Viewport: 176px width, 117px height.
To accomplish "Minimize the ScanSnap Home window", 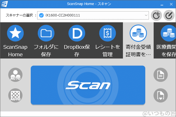I will pyautogui.click(x=161, y=4).
